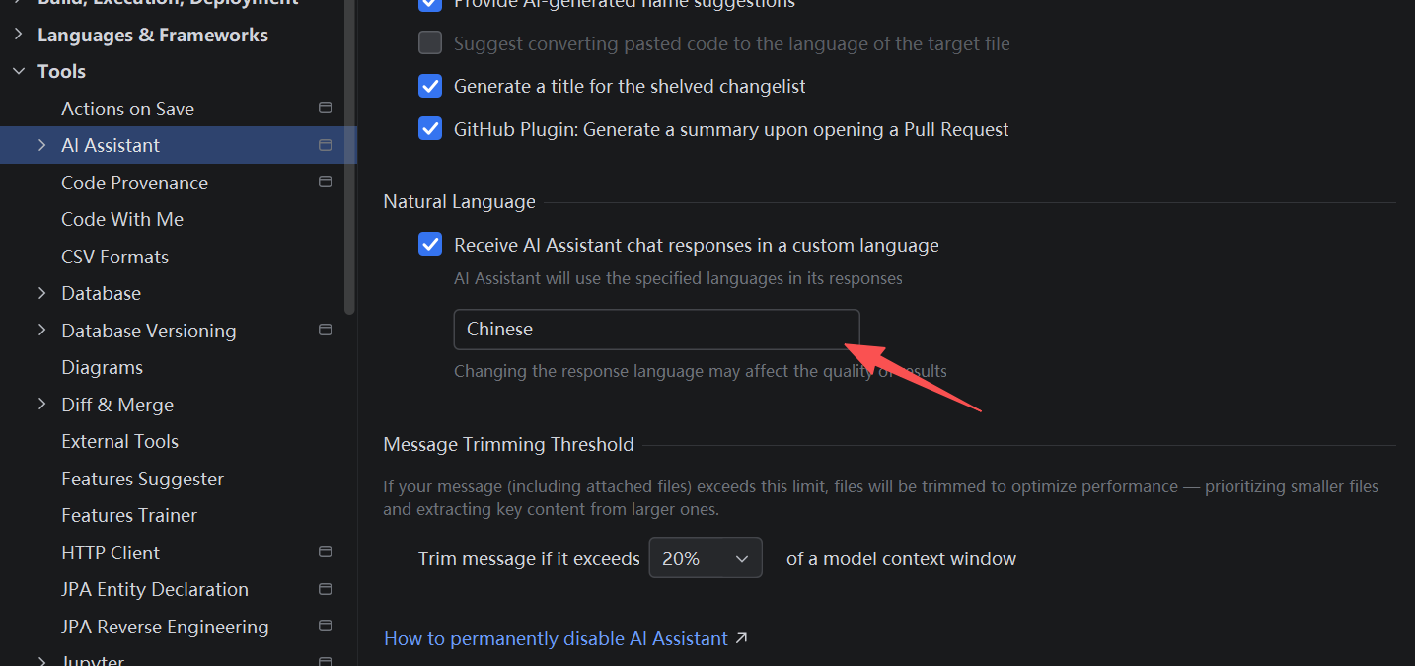Open the trim threshold 20% dropdown
The image size is (1415, 666).
pos(705,558)
